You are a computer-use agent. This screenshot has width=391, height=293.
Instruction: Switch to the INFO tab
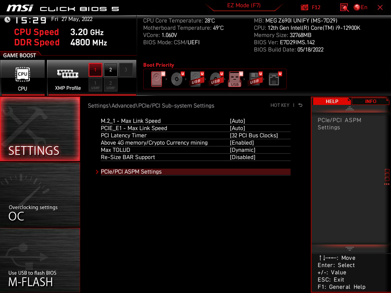[370, 101]
